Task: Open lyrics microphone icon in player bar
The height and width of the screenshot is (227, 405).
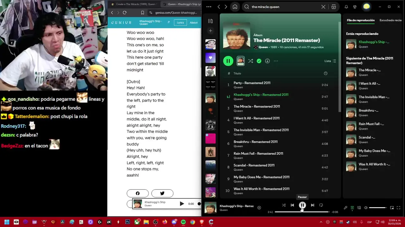Action: 346,208
